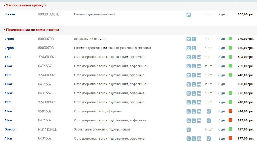The image size is (257, 142).
Task: Open the Ergon brand link for 69000708
Action: (9, 39)
